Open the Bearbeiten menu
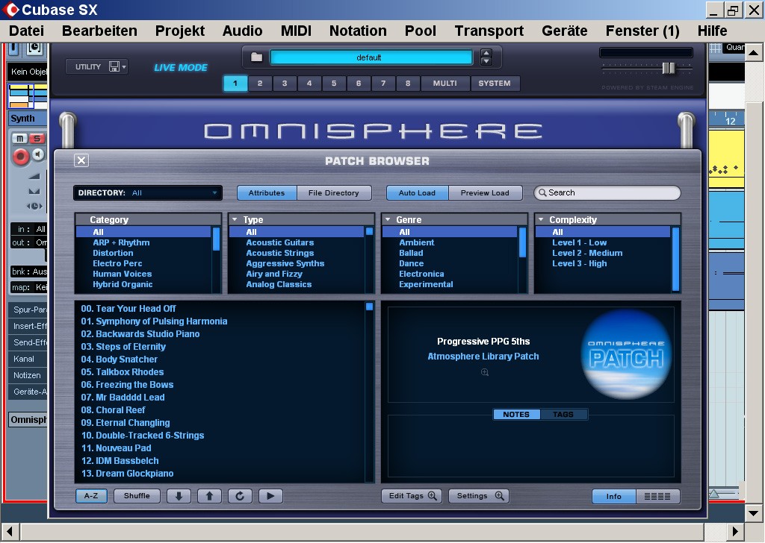Image resolution: width=765 pixels, height=543 pixels. click(99, 31)
